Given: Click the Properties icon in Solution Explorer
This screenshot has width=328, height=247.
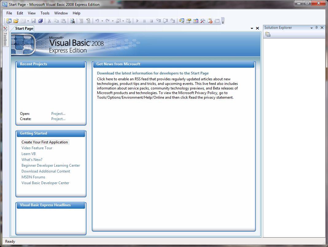Looking at the screenshot, I should (x=268, y=34).
